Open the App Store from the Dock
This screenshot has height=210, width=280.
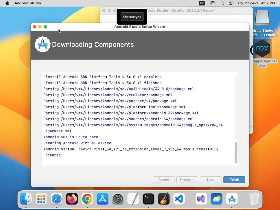tap(103, 199)
